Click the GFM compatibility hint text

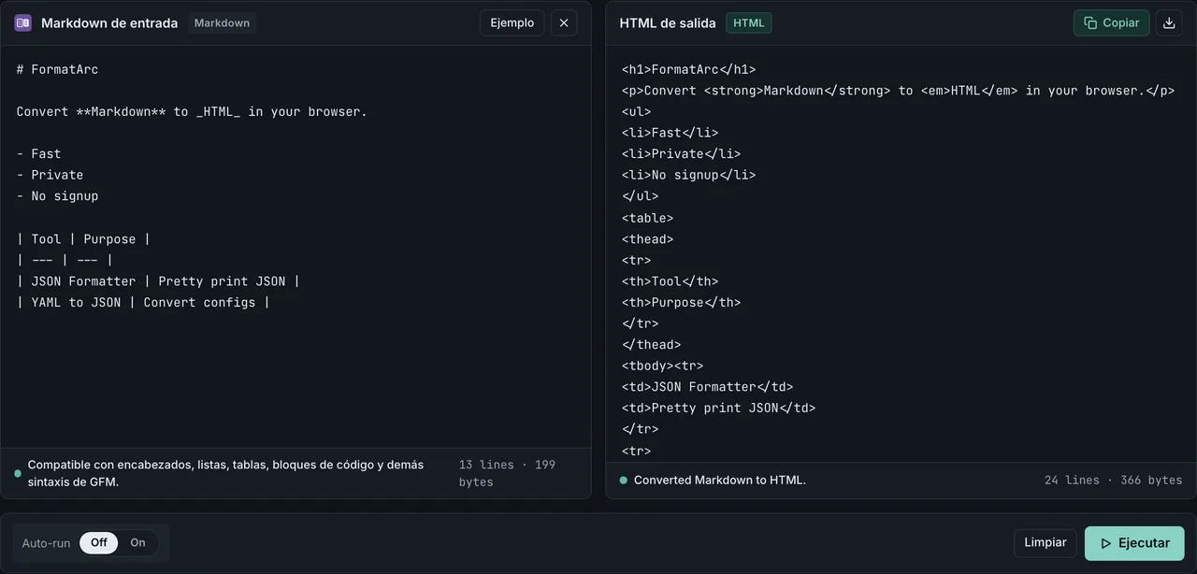pyautogui.click(x=225, y=473)
